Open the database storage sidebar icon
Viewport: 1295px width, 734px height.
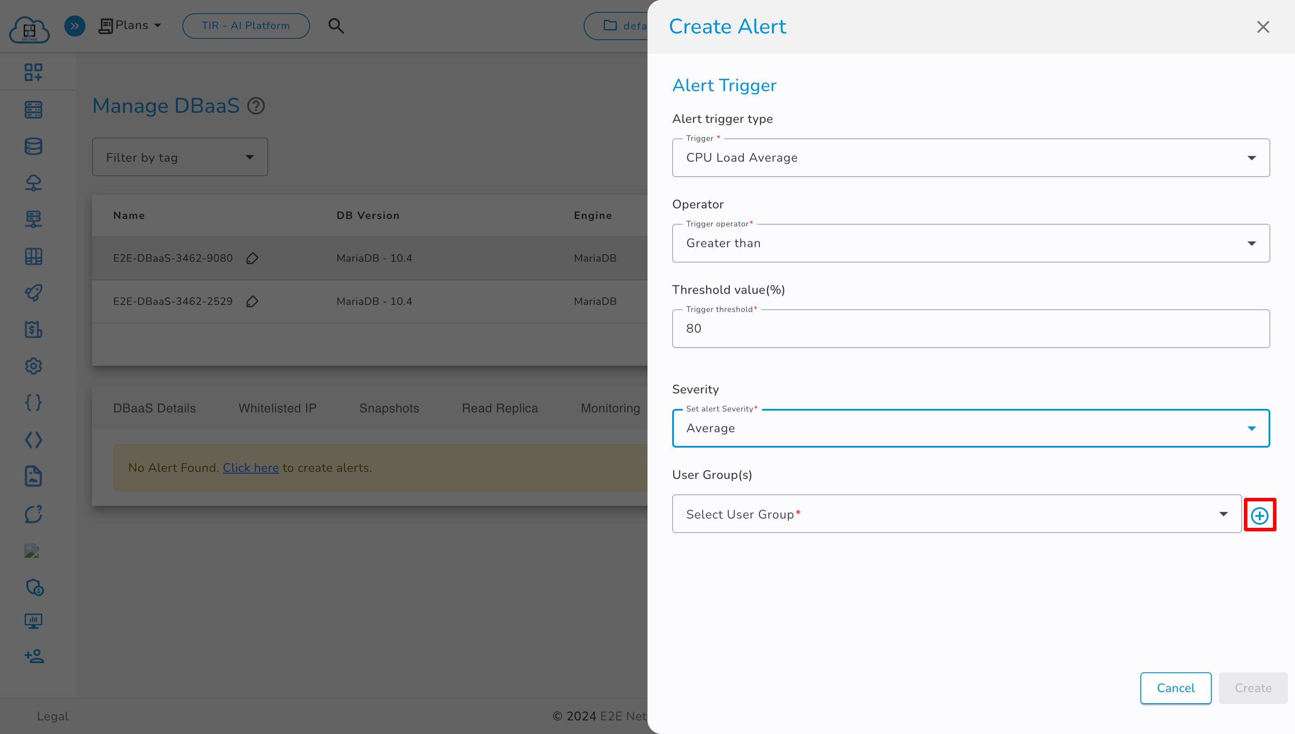point(33,146)
